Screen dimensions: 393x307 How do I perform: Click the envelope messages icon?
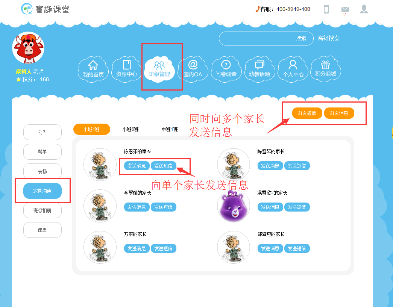pyautogui.click(x=345, y=9)
